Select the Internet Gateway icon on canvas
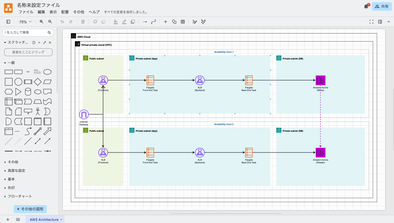 (84, 115)
